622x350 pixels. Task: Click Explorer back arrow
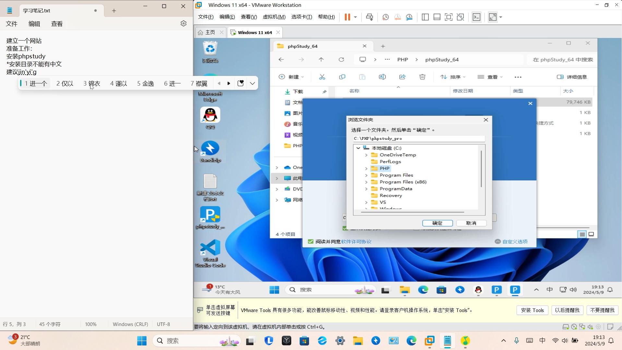281,59
